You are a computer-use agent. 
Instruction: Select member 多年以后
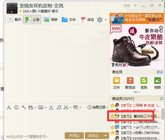pyautogui.click(x=135, y=127)
